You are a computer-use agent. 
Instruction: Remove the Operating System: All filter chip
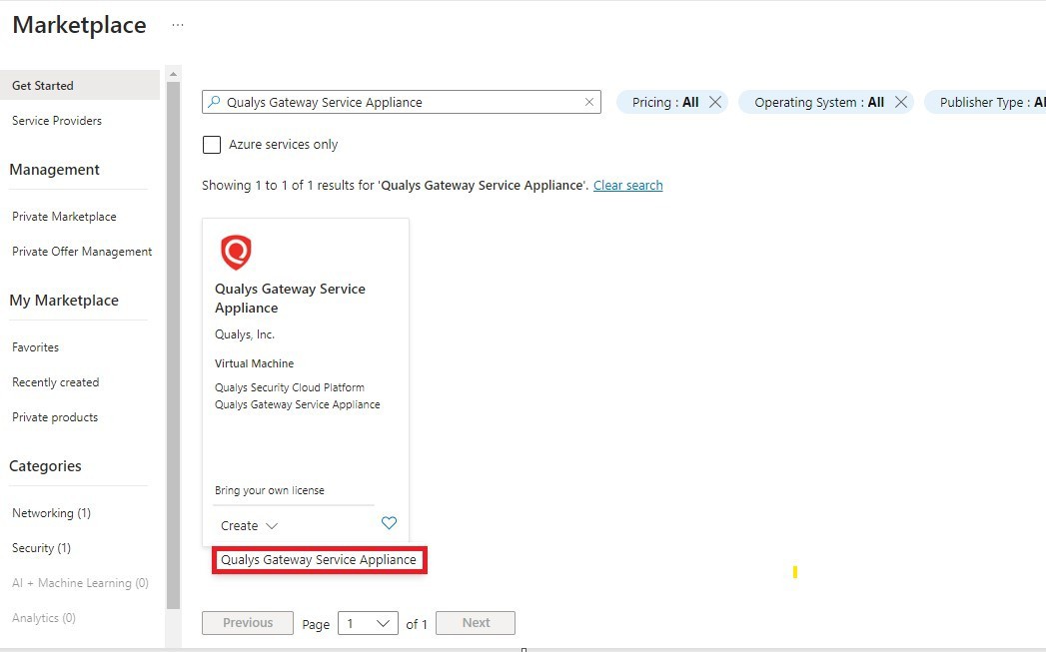tap(902, 101)
